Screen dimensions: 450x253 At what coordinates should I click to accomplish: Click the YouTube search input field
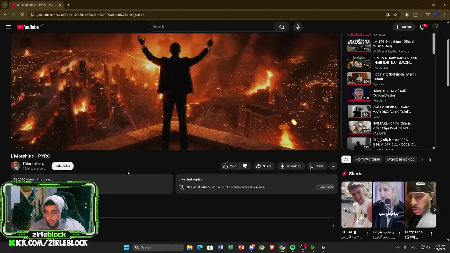click(212, 27)
